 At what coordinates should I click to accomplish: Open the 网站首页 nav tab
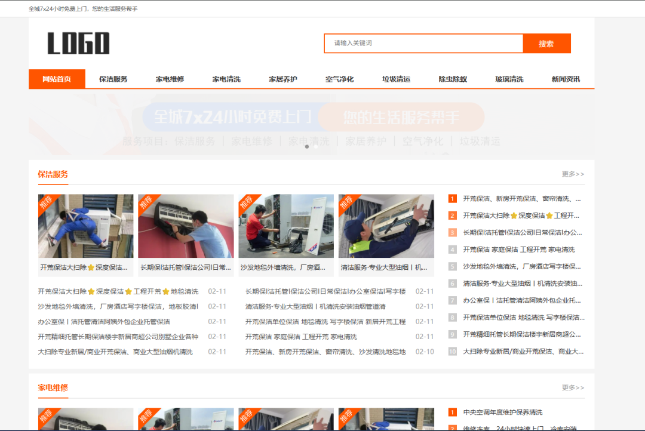[57, 79]
